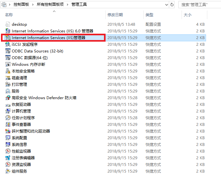
Task: Select the IIS 6.0 管理器 shortcut icon
Action: (x=8, y=31)
